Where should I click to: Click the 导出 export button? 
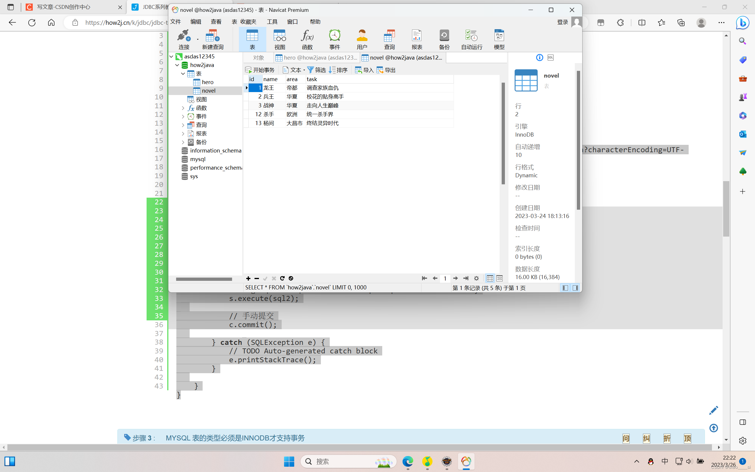tap(386, 70)
